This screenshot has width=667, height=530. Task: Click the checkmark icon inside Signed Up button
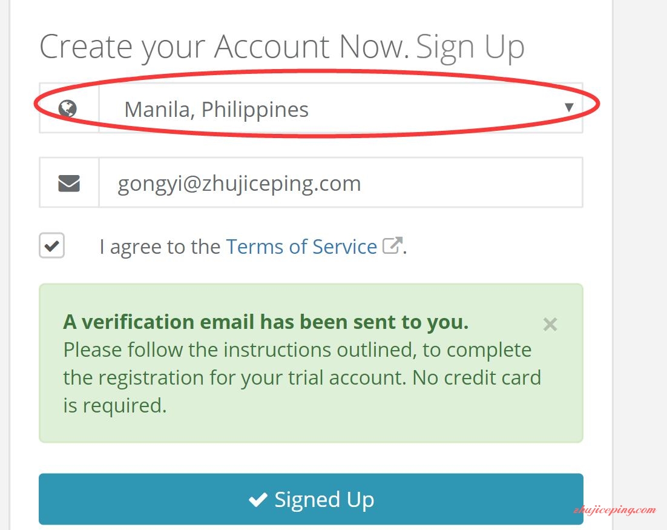258,499
